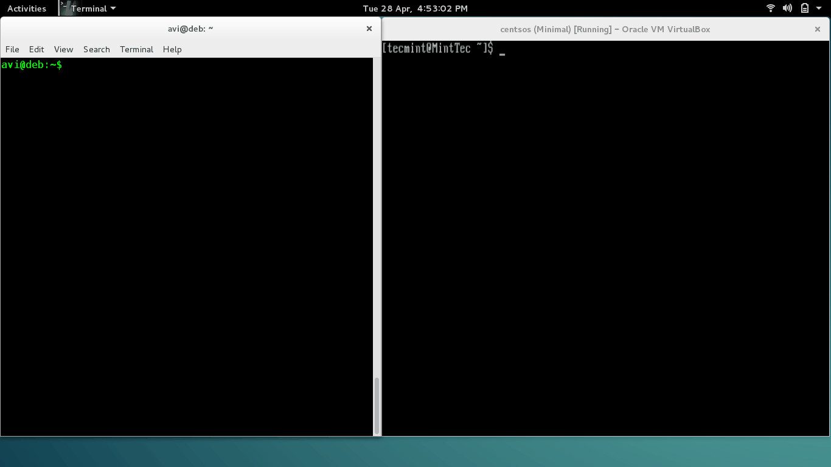Click the avi@deb: ~ title bar

click(x=190, y=28)
